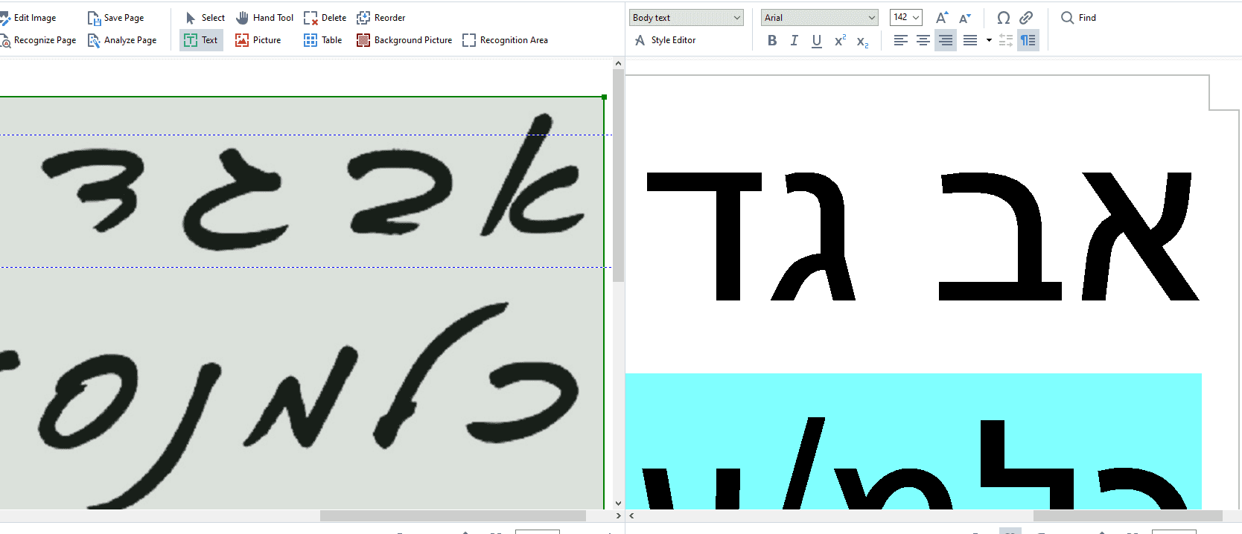Click the Delete area tool

(325, 18)
